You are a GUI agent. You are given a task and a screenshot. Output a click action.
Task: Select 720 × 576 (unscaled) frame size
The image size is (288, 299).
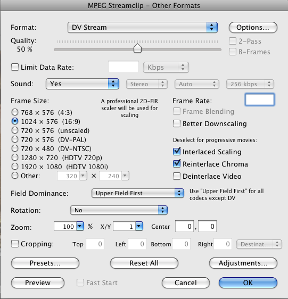[15, 130]
